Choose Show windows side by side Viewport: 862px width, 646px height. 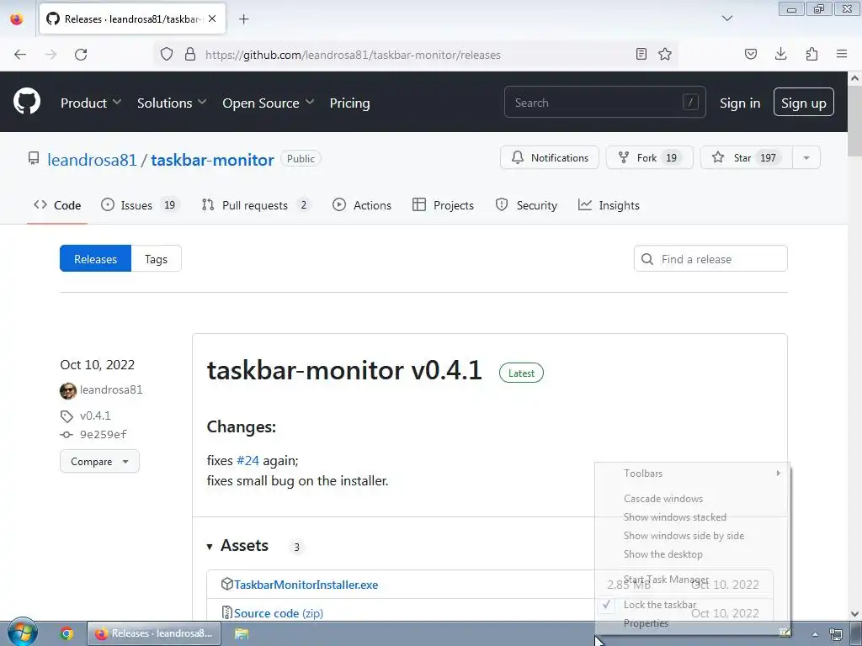tap(693, 536)
